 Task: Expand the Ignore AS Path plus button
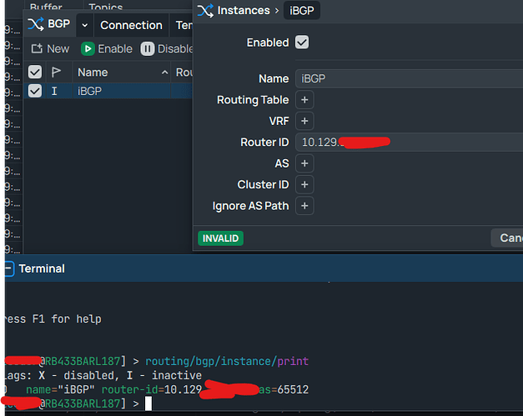pyautogui.click(x=304, y=206)
